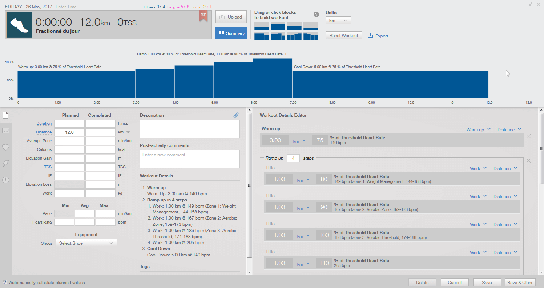
Task: Click the help question mark icon
Action: [x=316, y=15]
